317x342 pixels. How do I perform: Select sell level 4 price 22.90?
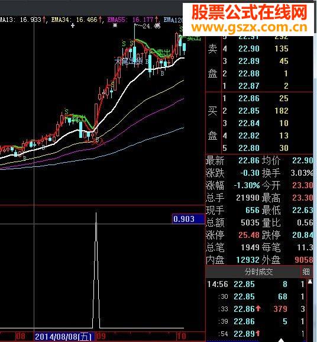249,49
